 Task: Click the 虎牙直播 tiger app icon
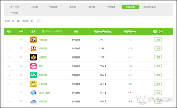click(x=33, y=48)
